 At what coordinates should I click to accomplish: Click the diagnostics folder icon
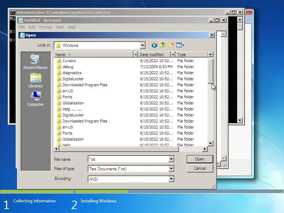[x=59, y=73]
